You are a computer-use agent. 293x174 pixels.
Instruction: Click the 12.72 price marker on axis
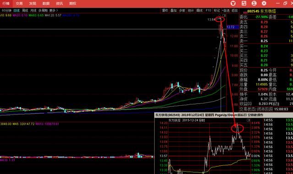click(x=233, y=27)
